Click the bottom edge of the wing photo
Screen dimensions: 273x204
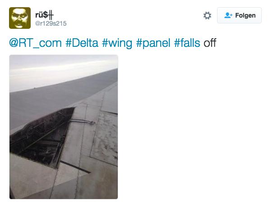(64, 198)
